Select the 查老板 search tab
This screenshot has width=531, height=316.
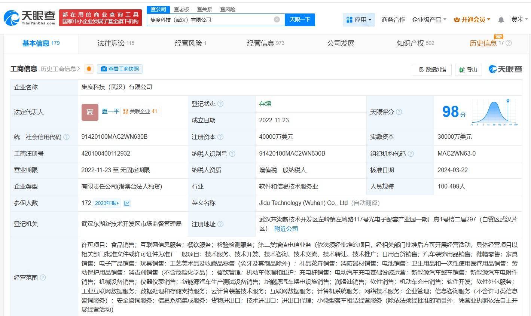click(181, 9)
